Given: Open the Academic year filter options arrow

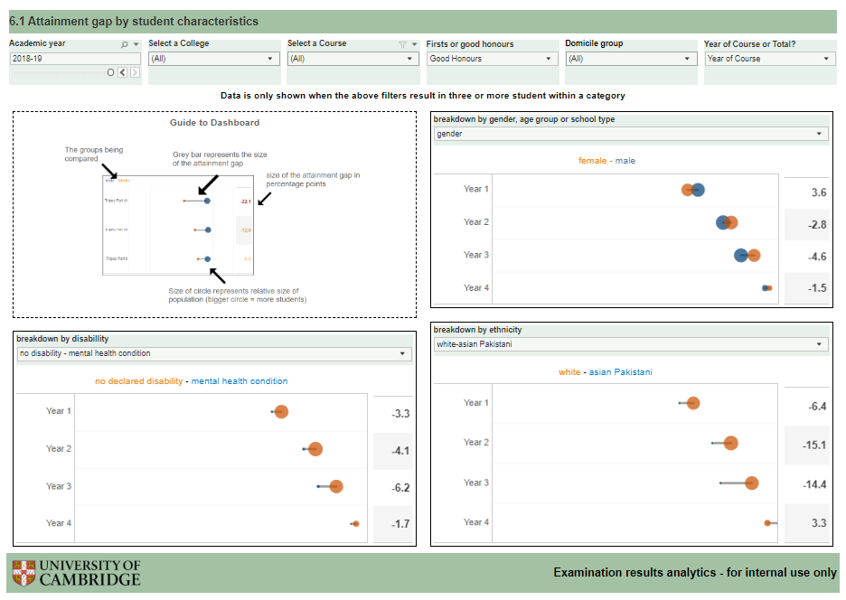Looking at the screenshot, I should coord(136,44).
